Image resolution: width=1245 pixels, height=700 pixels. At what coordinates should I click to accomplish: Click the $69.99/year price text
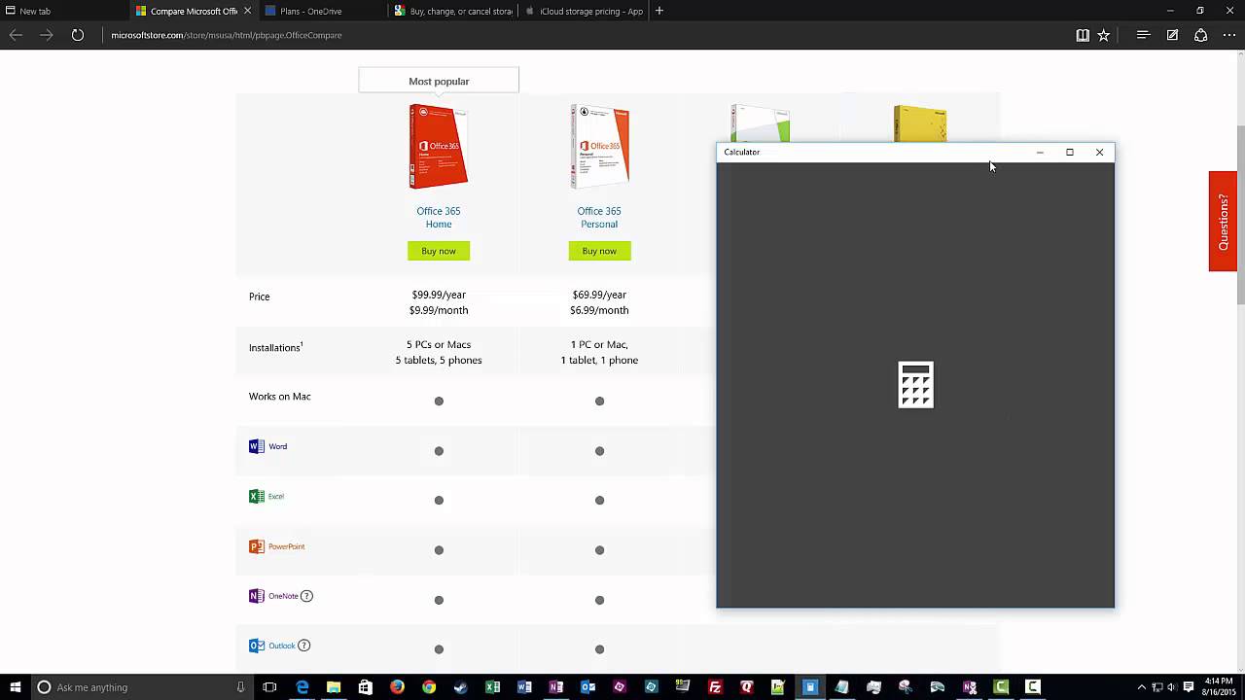point(599,295)
